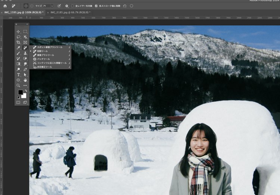Choose 赤目修正ツール from flyout
The width and height of the screenshot is (280, 195).
click(50, 67)
